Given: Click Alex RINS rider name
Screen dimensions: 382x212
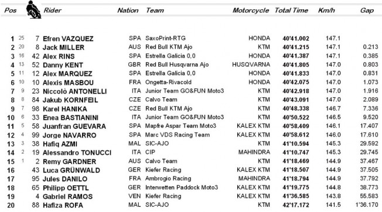Looking at the screenshot, I should click(x=59, y=56).
